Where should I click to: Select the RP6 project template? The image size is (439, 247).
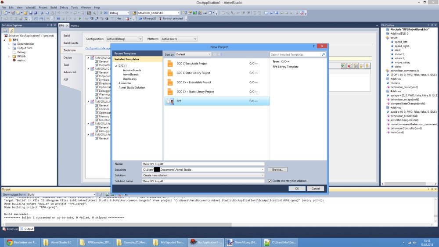[179, 101]
